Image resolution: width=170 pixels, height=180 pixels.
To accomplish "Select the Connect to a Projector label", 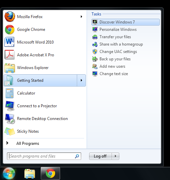I will point(37,106).
